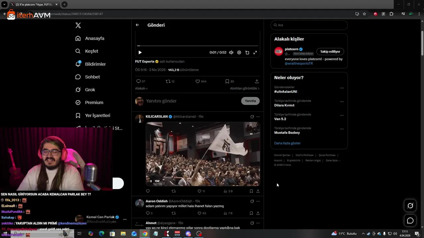The image size is (424, 238).
Task: Toggle video loop or picture-in-picture icon
Action: click(x=247, y=53)
